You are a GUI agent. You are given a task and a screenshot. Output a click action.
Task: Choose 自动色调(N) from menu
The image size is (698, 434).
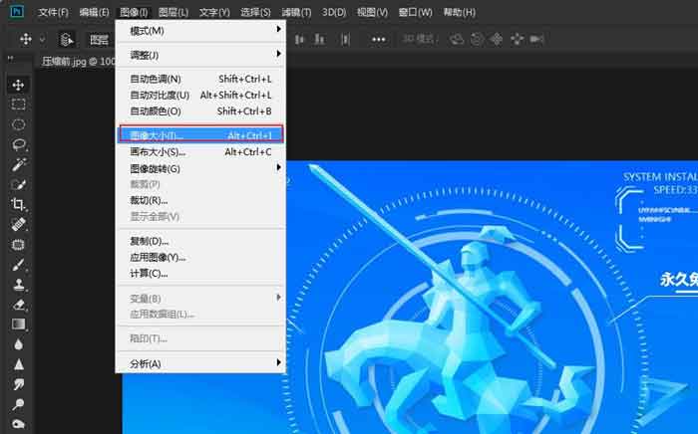click(200, 79)
